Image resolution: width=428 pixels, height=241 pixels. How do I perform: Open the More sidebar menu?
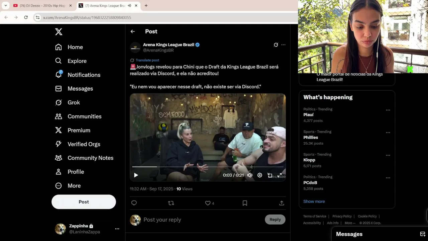68,186
